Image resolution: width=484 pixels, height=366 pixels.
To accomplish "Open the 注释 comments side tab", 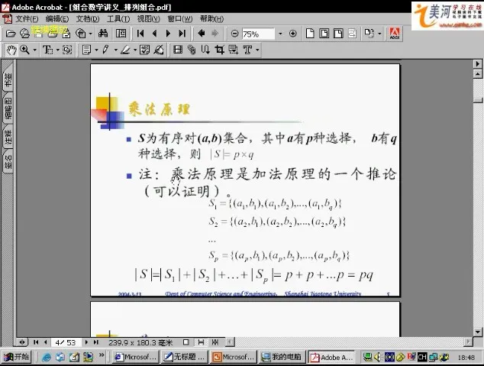I will coord(8,136).
